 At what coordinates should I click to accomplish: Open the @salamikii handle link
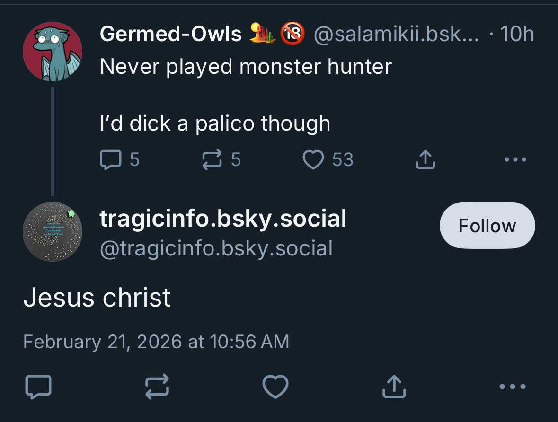[x=396, y=34]
